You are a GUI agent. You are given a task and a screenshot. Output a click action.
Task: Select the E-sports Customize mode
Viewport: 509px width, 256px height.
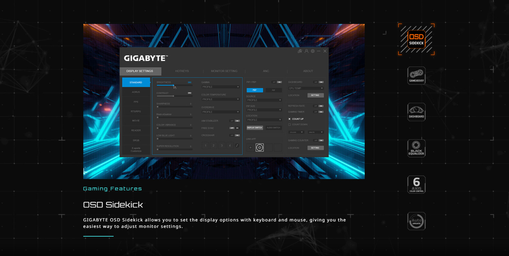coord(136,150)
